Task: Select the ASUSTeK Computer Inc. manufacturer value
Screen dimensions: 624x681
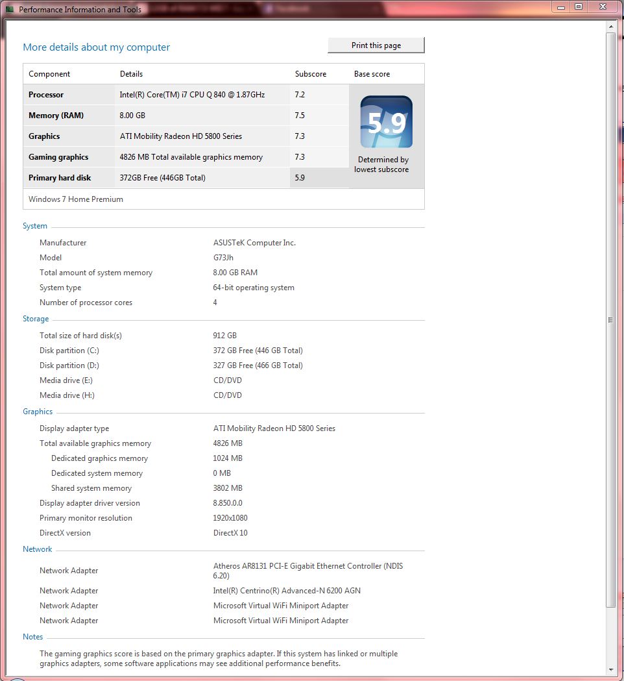Action: click(254, 243)
